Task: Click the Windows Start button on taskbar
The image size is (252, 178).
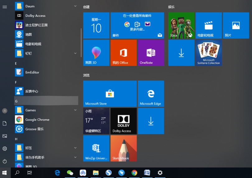Action: coord(5,173)
